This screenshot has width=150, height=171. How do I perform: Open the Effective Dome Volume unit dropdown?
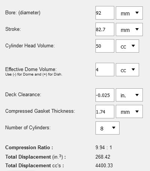click(127, 70)
